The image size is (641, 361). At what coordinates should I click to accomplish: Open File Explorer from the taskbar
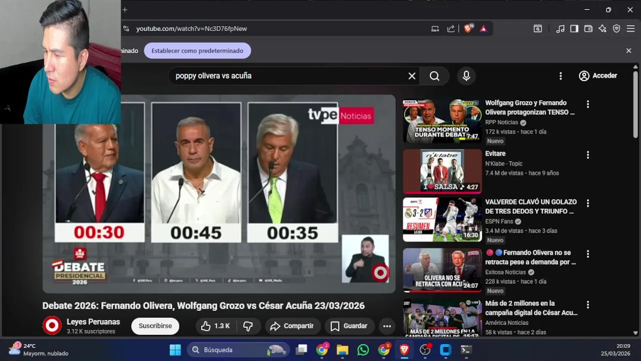(342, 350)
